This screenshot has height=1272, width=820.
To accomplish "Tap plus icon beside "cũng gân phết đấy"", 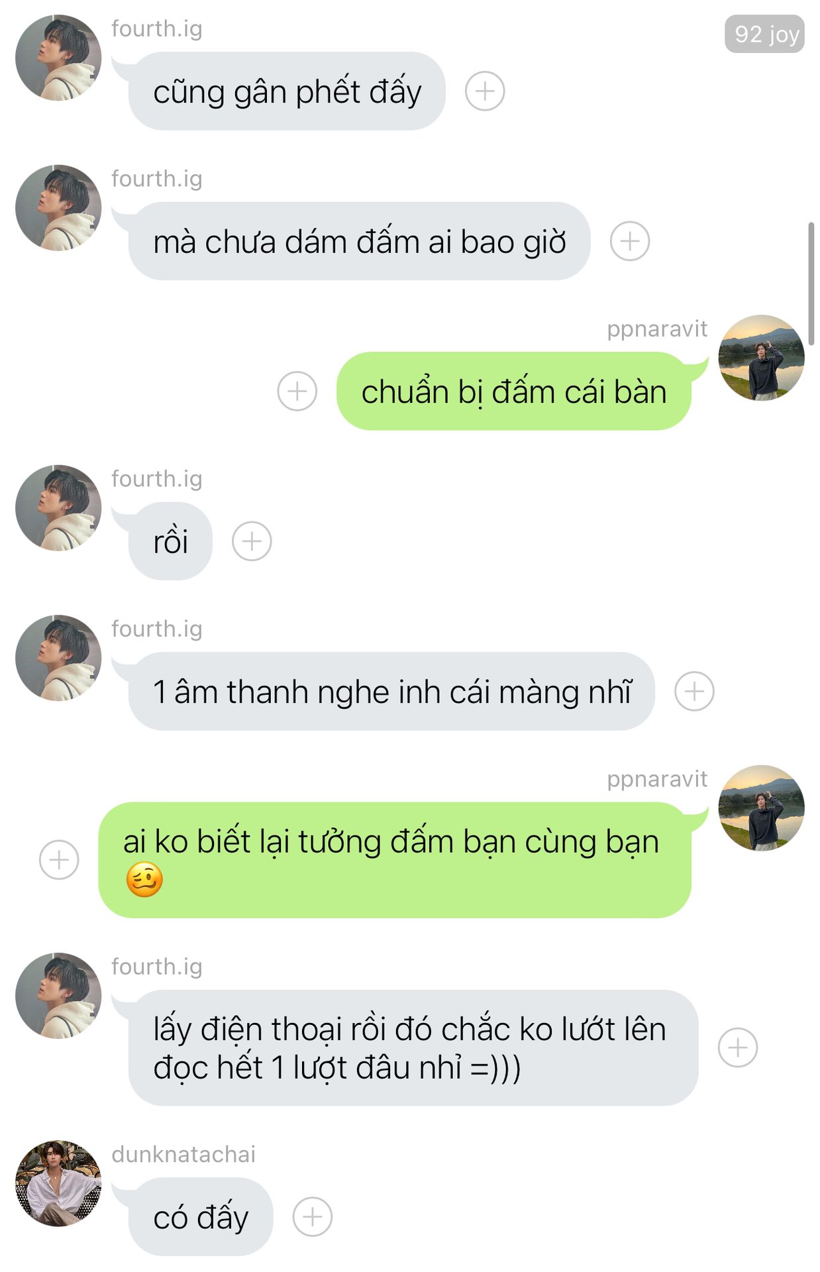I will (485, 91).
